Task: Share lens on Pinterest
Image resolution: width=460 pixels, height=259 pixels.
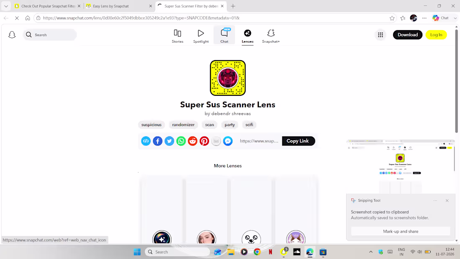Action: [x=204, y=141]
